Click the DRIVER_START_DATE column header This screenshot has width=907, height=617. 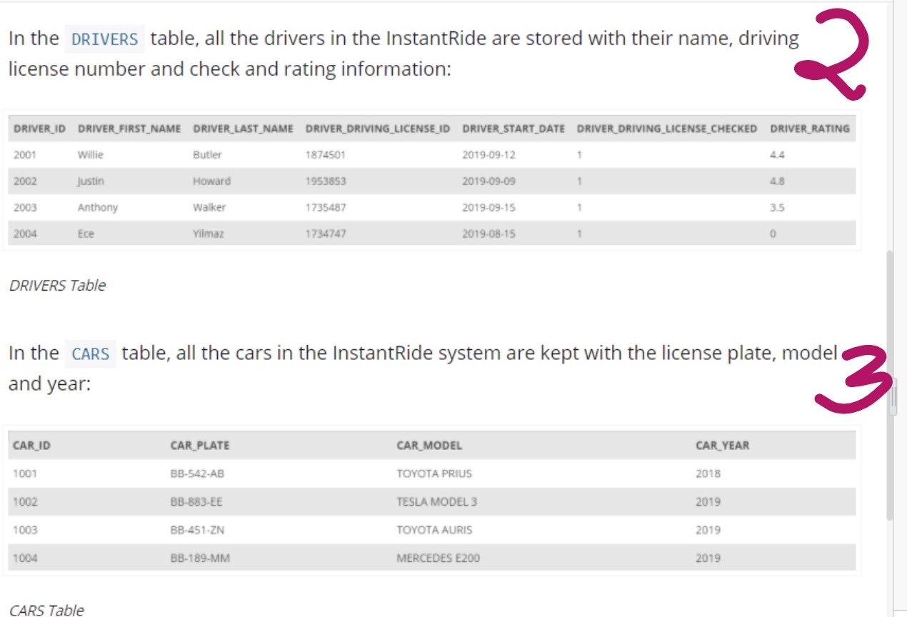(x=513, y=129)
